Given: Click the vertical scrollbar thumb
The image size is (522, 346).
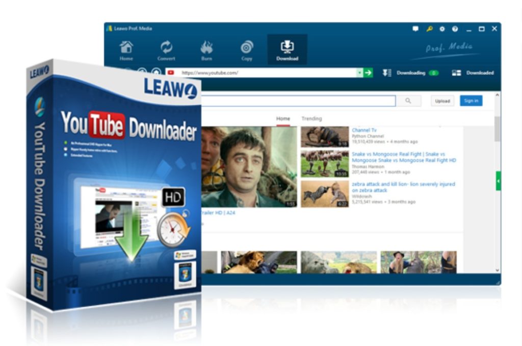Looking at the screenshot, I should (498, 129).
